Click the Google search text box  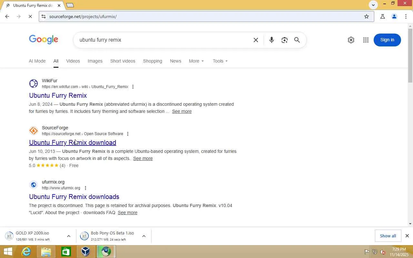point(165,40)
